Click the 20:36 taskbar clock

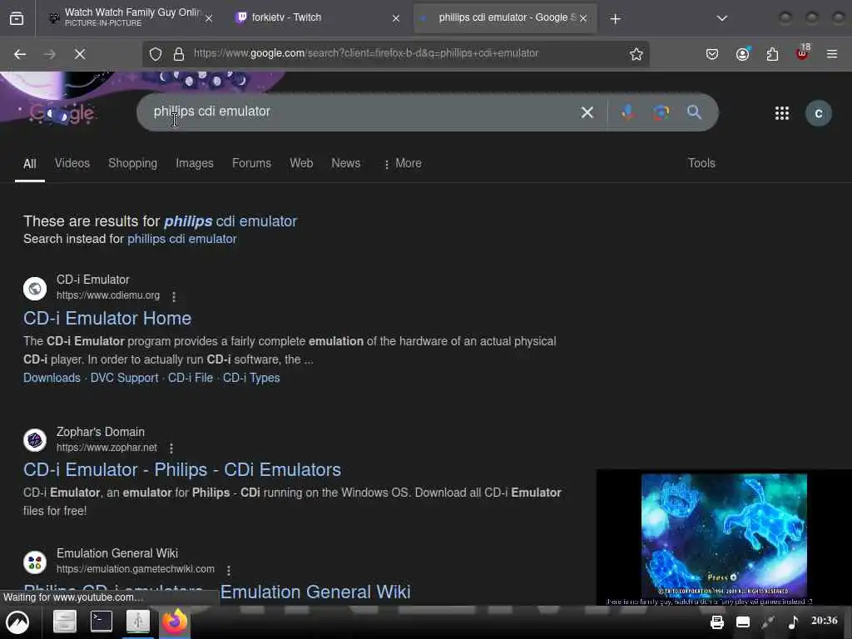[825, 621]
